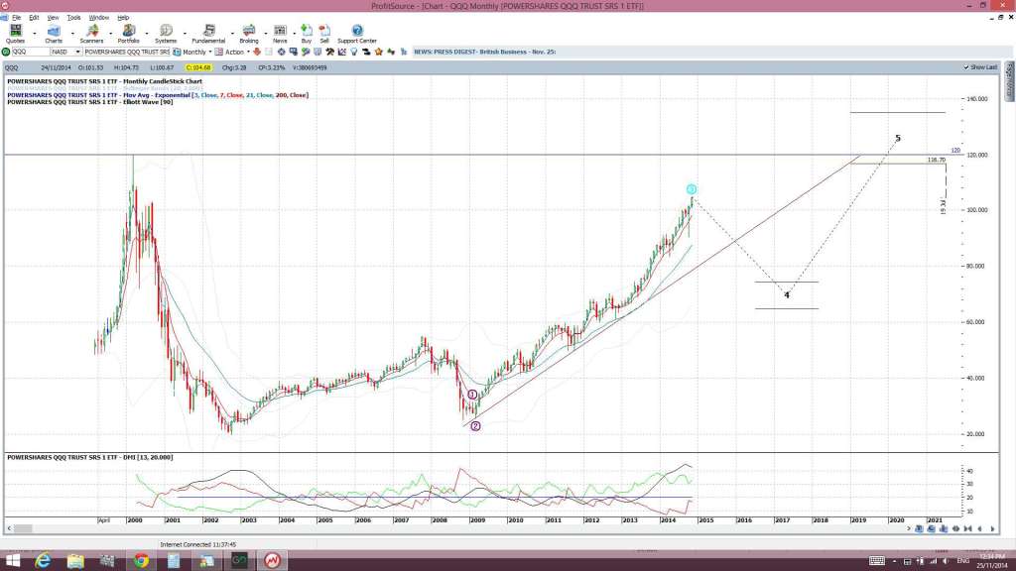
Task: Open the Broking tool
Action: (x=249, y=34)
